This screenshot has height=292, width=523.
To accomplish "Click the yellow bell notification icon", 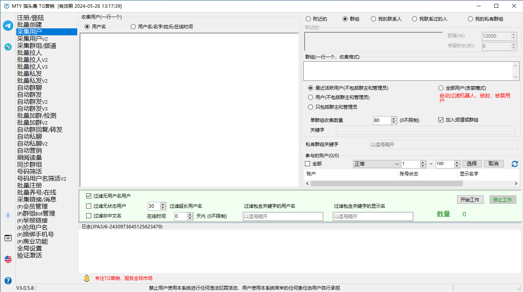I will (87, 278).
